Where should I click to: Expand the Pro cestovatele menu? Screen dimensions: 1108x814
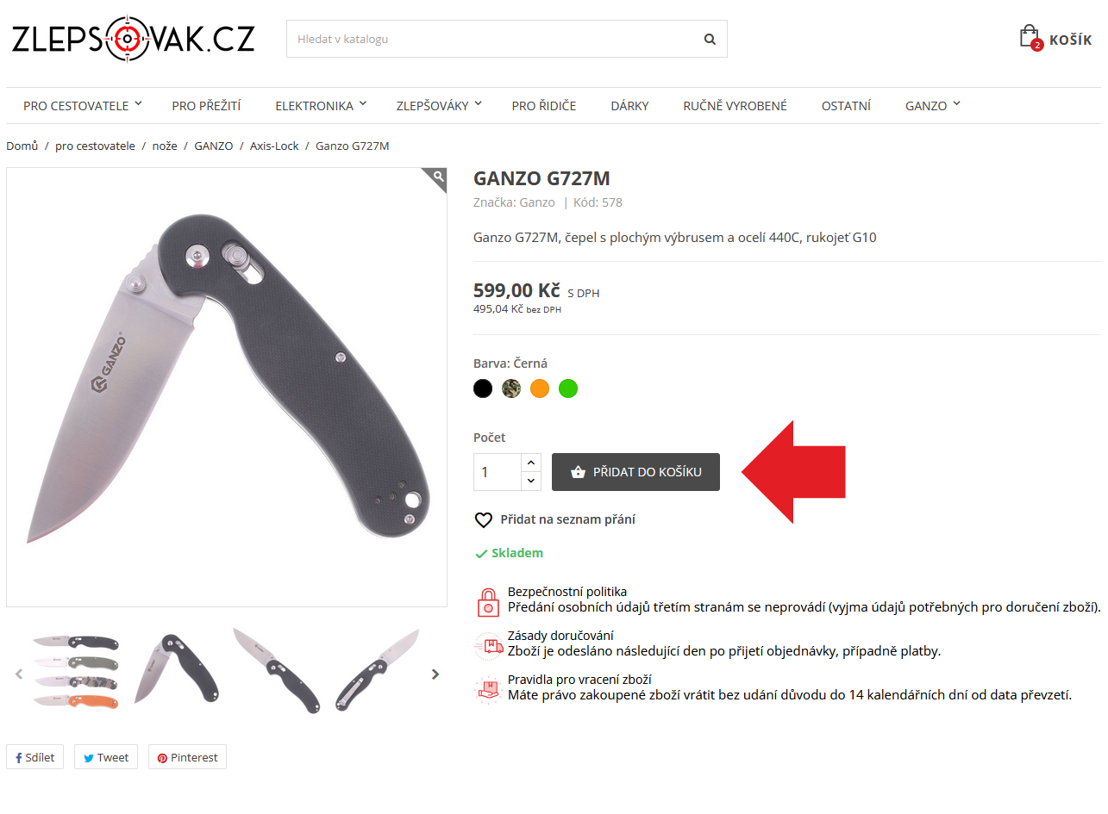(83, 106)
